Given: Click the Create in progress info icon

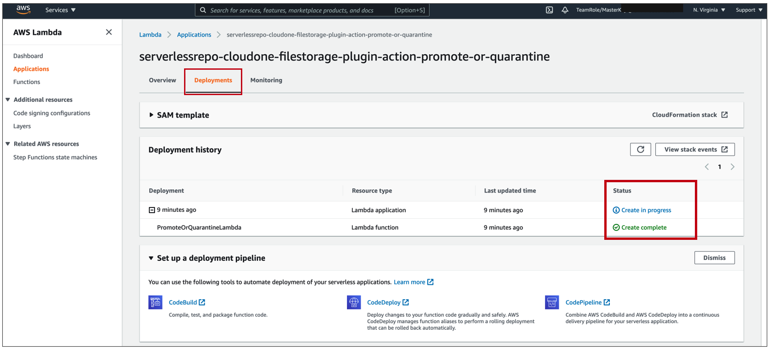Looking at the screenshot, I should [616, 210].
